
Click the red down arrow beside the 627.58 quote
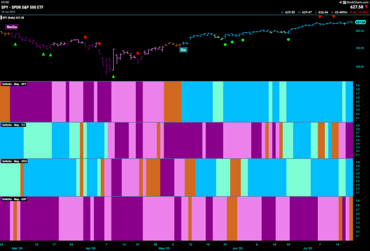366,7
